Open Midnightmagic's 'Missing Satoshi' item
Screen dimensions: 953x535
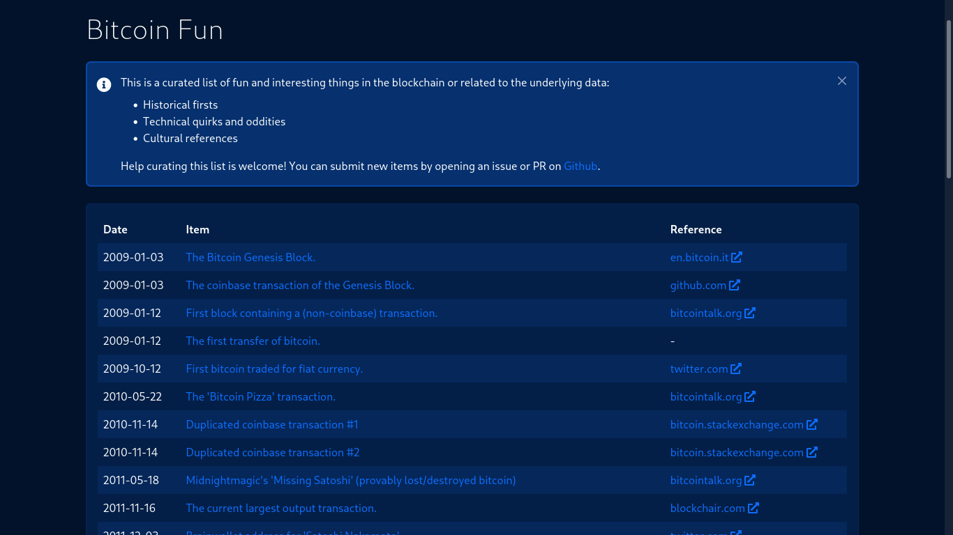pyautogui.click(x=351, y=480)
